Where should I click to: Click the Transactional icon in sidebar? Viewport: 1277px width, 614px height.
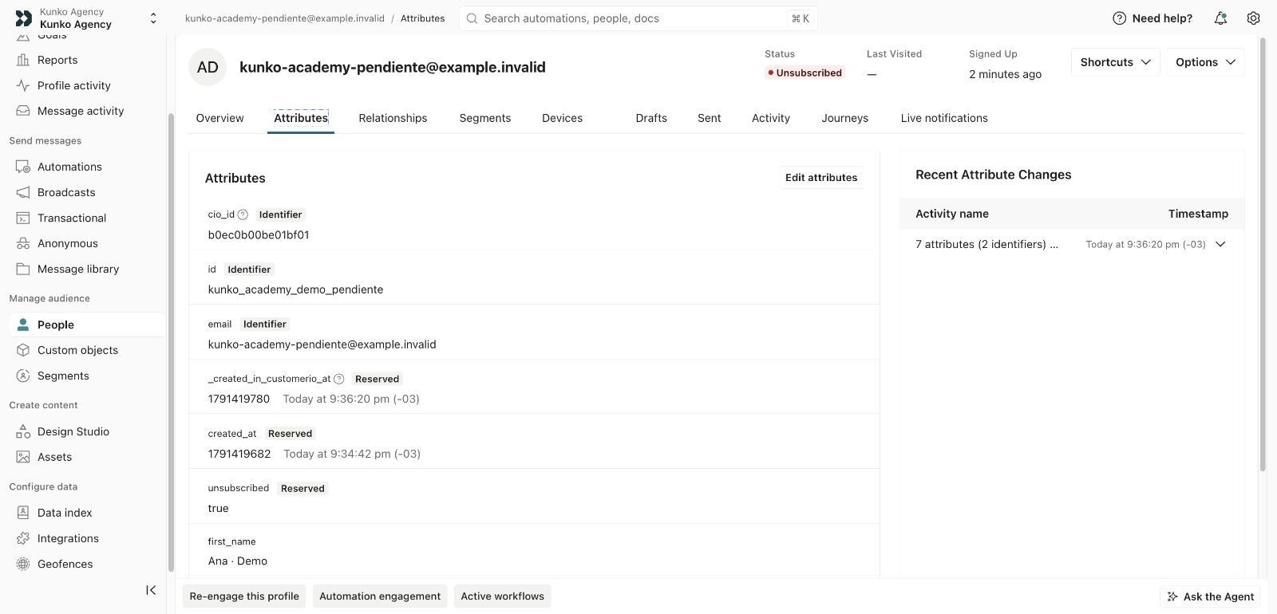coord(23,218)
